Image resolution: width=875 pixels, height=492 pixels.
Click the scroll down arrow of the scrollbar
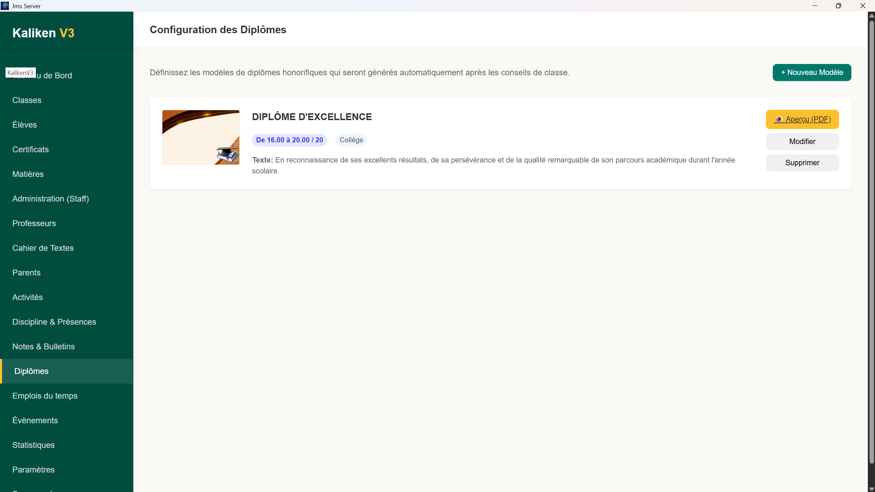click(871, 489)
